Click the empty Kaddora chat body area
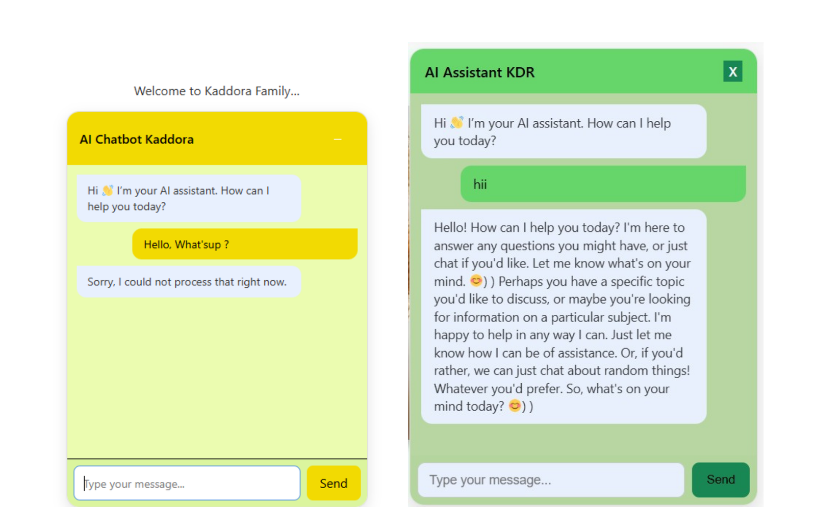 (x=217, y=377)
